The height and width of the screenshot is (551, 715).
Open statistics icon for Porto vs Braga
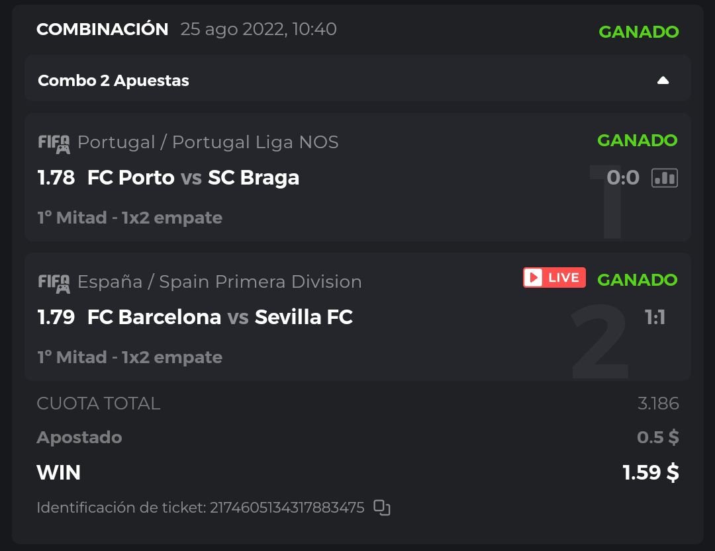(665, 178)
